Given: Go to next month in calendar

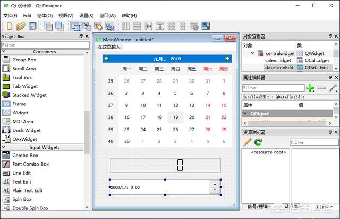Looking at the screenshot, I should 227,59.
